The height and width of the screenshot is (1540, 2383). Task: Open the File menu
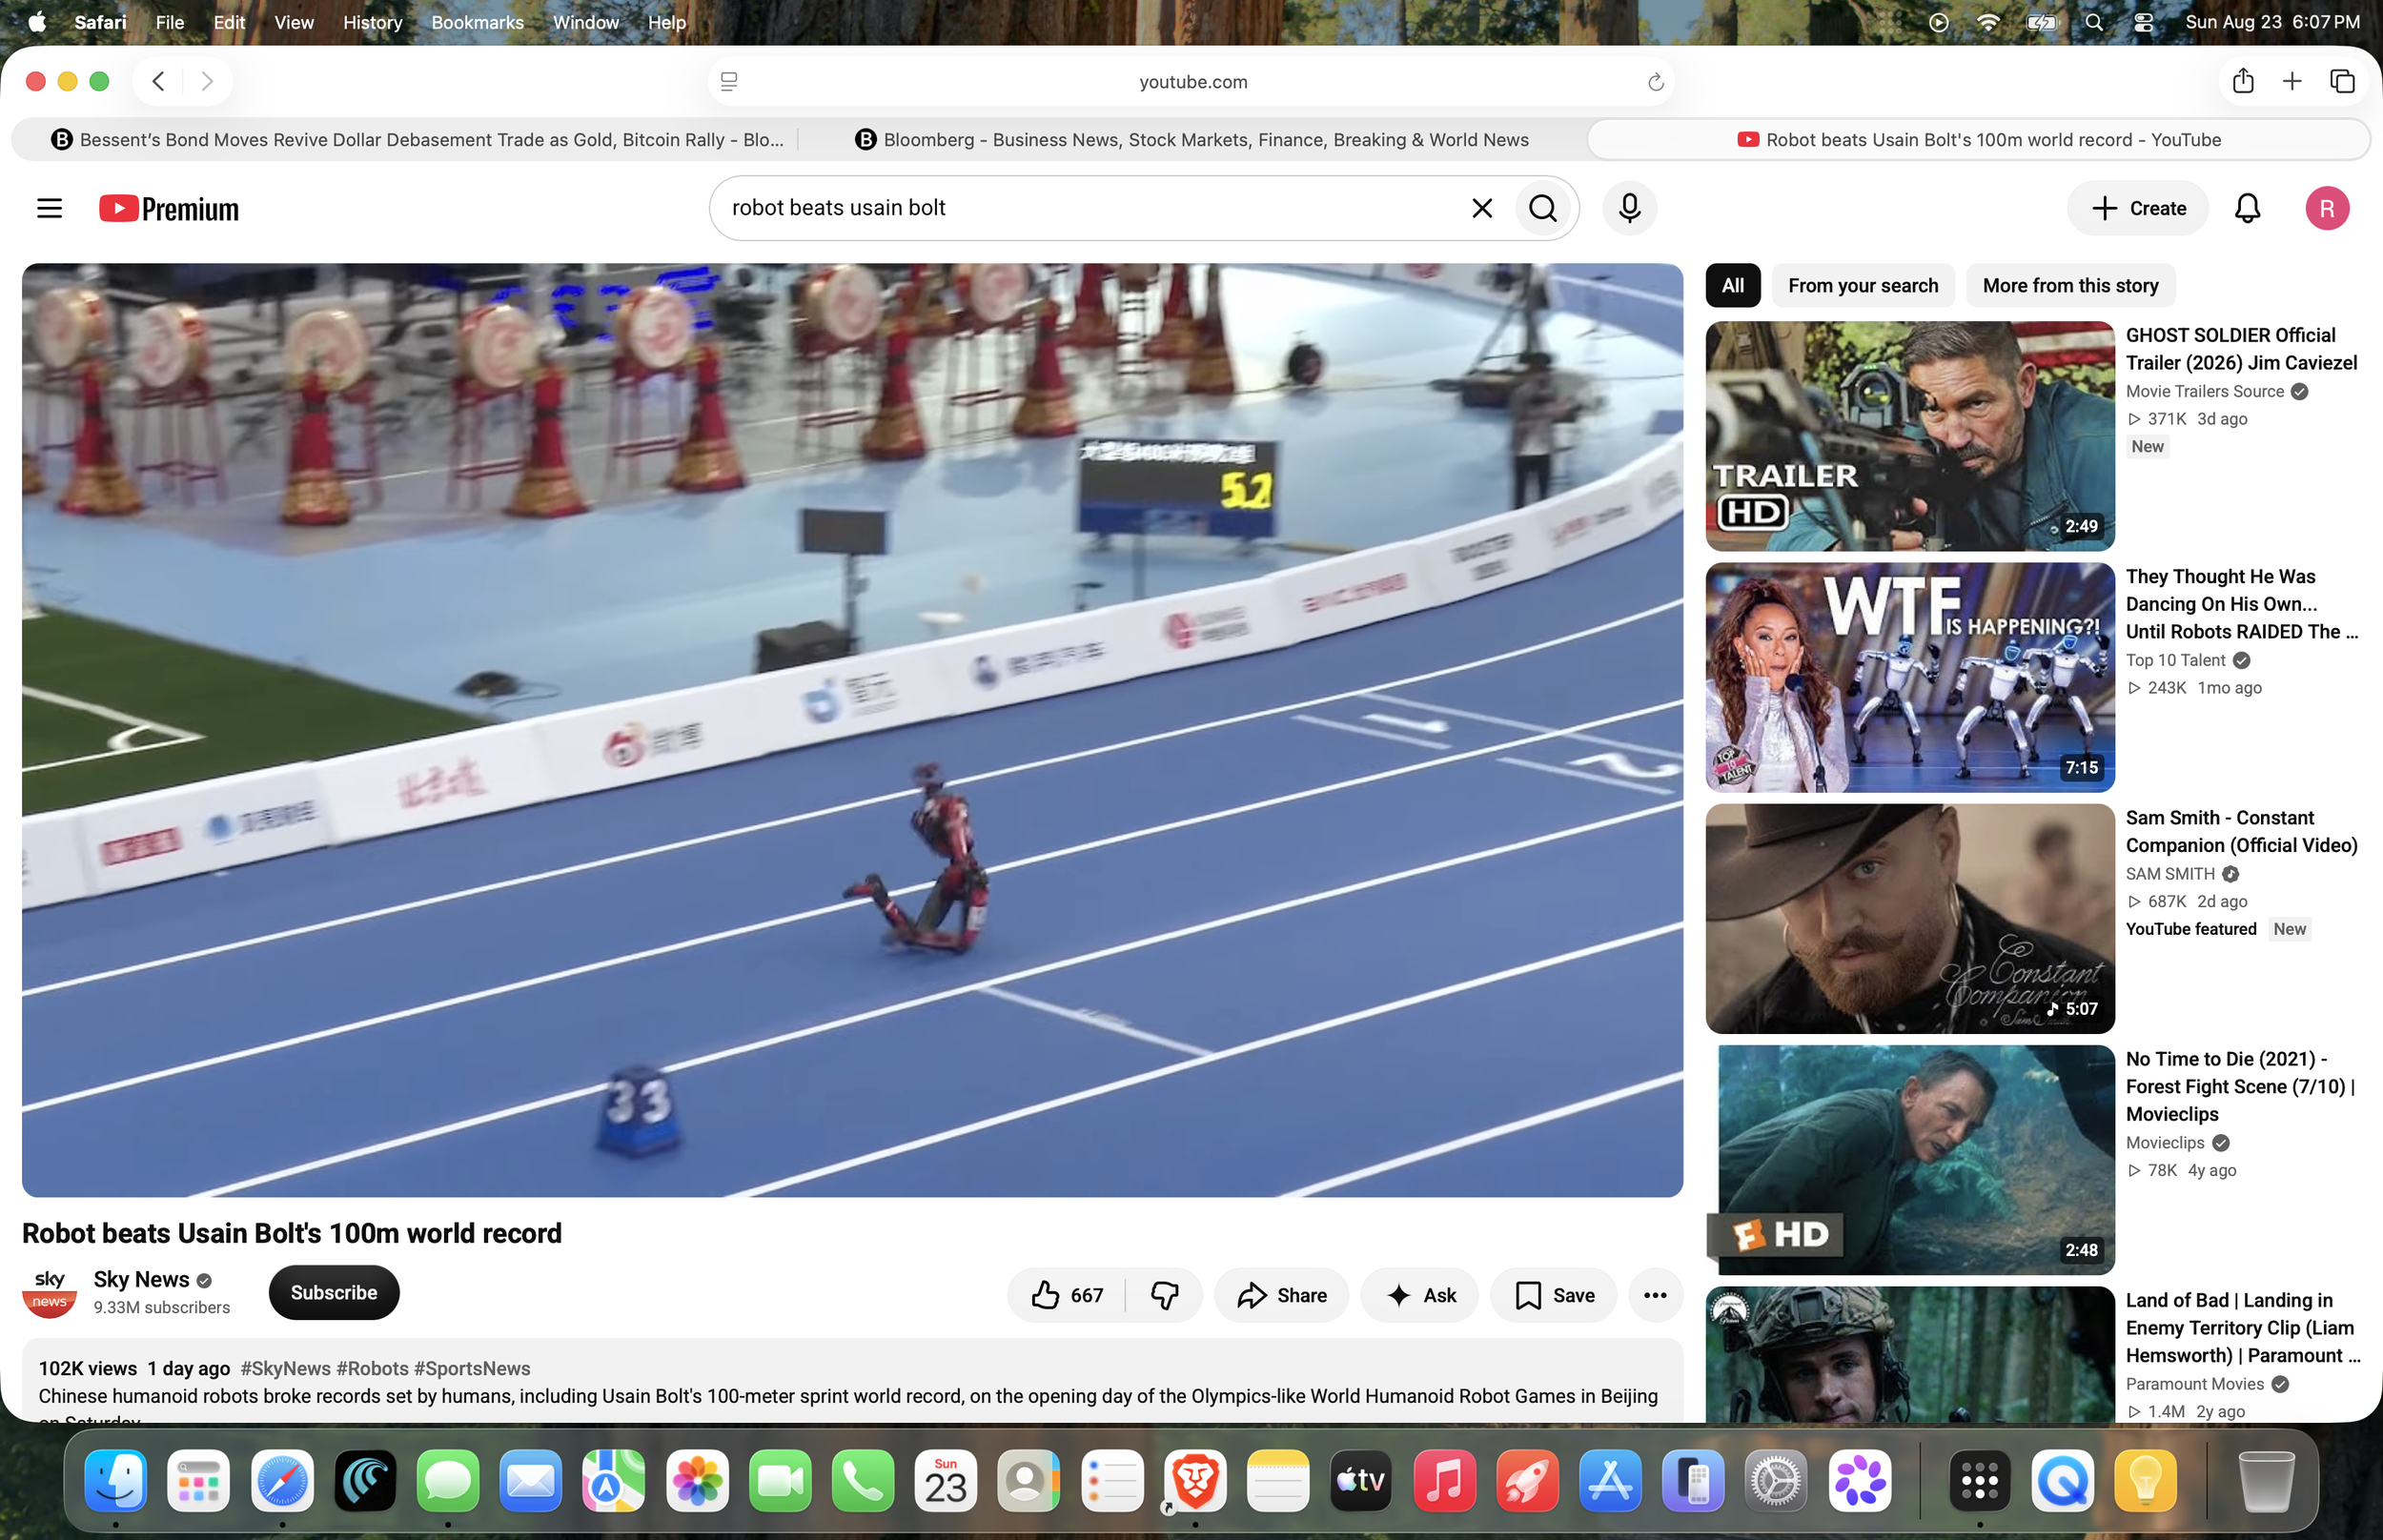[x=170, y=22]
